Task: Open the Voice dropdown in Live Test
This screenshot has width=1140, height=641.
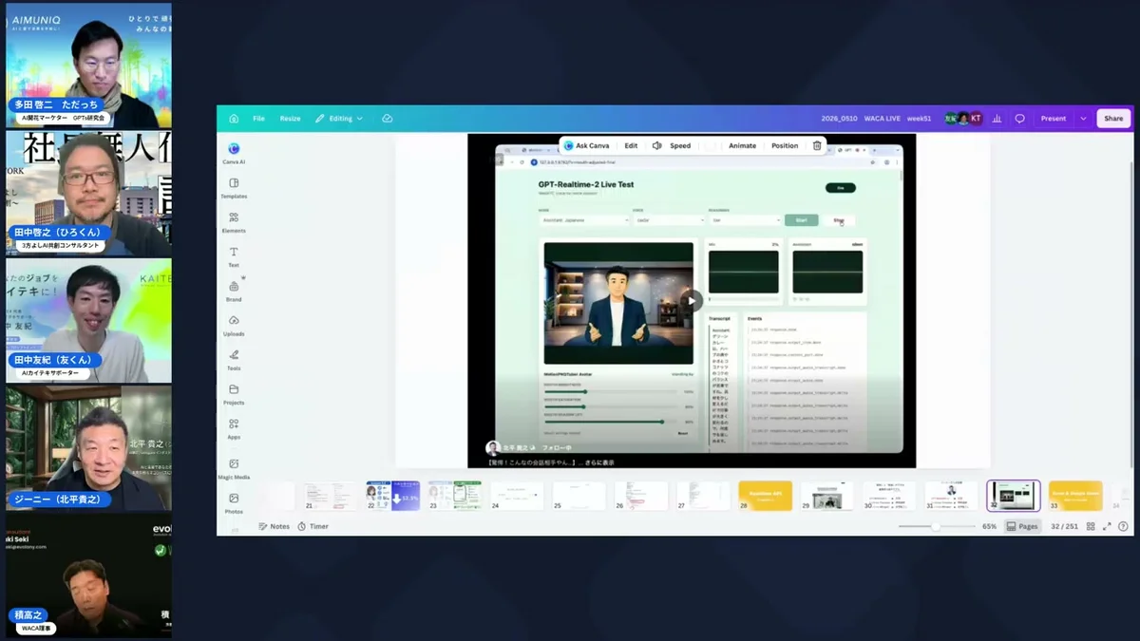Action: (669, 220)
